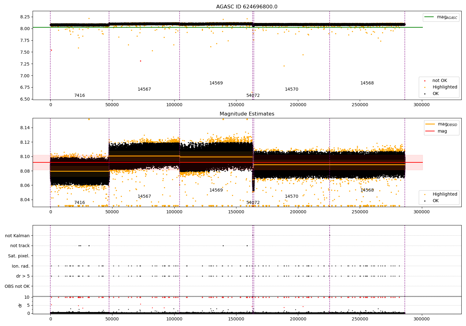
Task: Click the 8.14 y-axis tick label
Action: (25, 128)
